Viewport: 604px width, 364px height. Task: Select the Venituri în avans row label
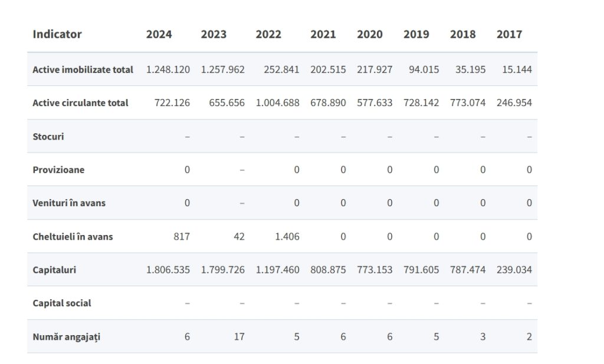coord(69,203)
